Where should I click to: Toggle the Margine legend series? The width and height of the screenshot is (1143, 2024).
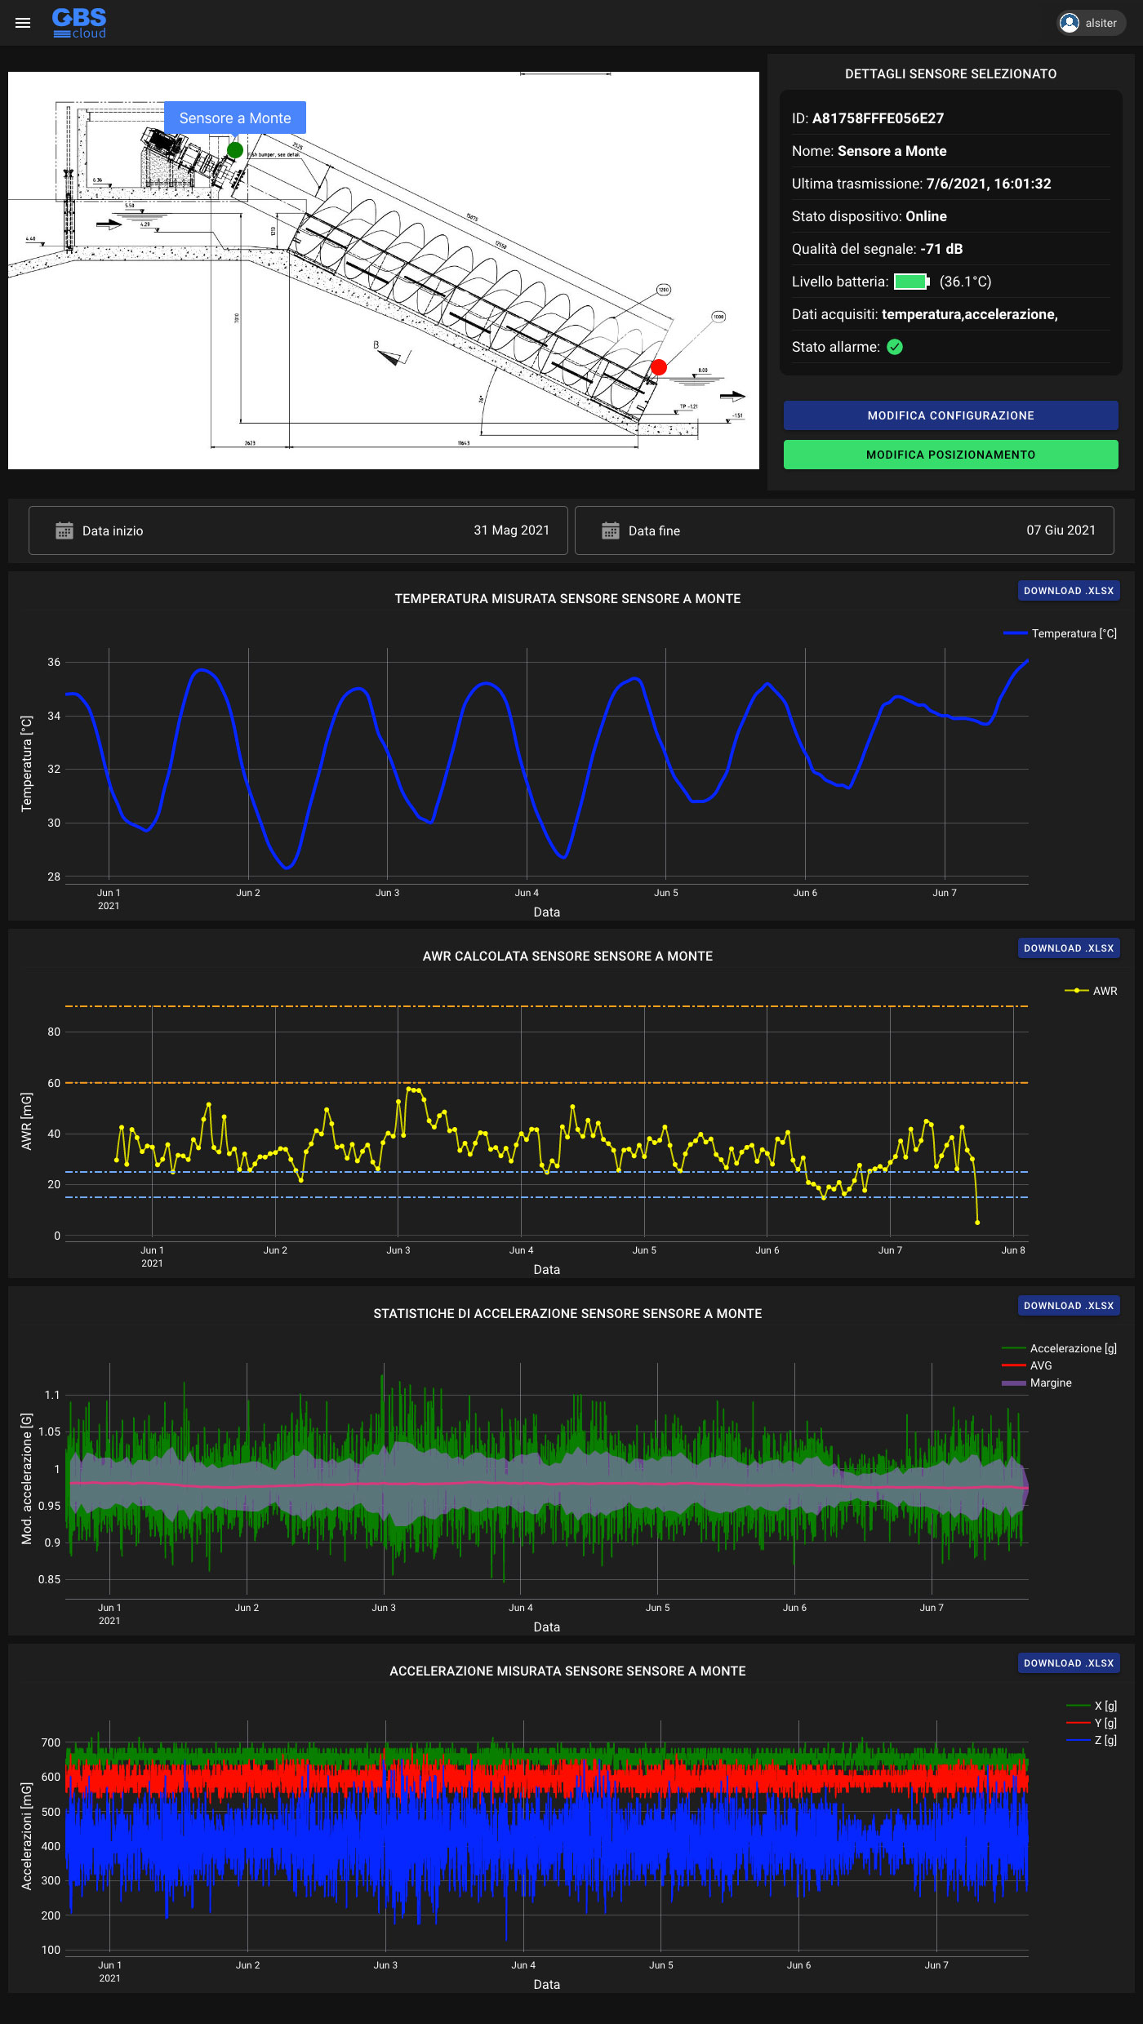[1037, 1383]
